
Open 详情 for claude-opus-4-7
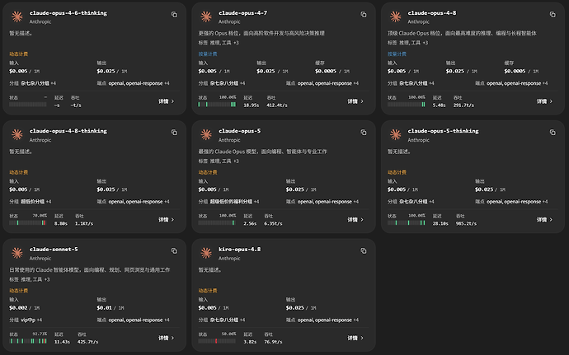click(x=355, y=101)
